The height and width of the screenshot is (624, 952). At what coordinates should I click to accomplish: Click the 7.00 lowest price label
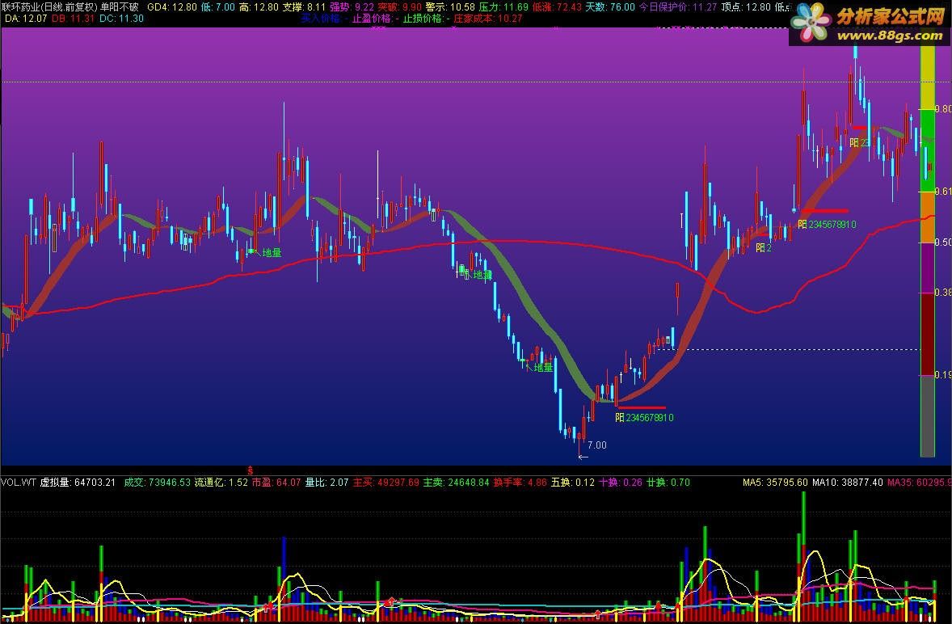597,445
